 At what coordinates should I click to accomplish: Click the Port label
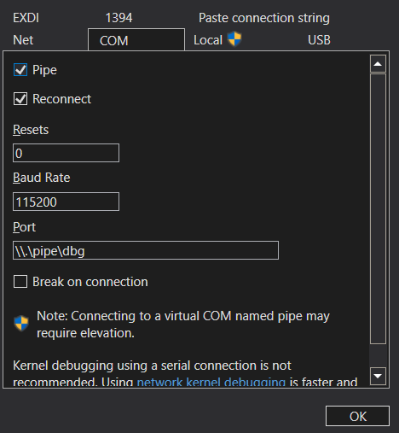click(x=24, y=227)
